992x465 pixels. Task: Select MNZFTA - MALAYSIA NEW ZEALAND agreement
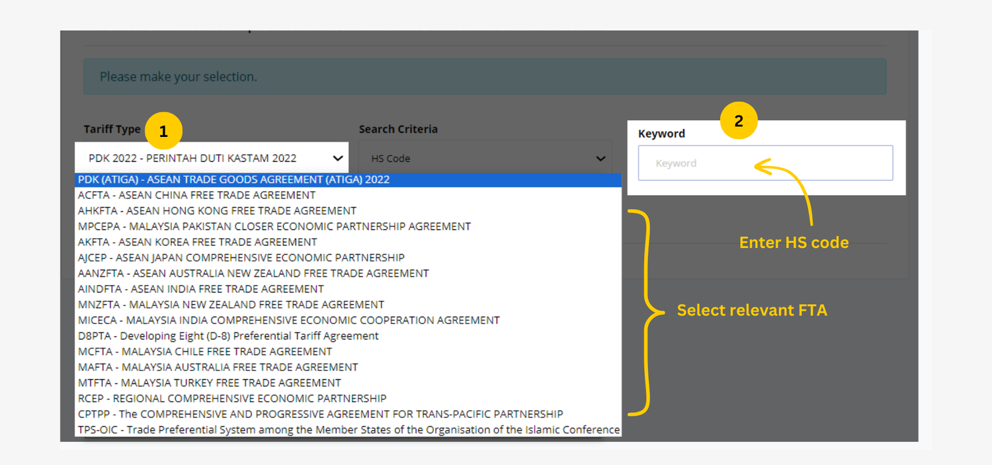(231, 304)
